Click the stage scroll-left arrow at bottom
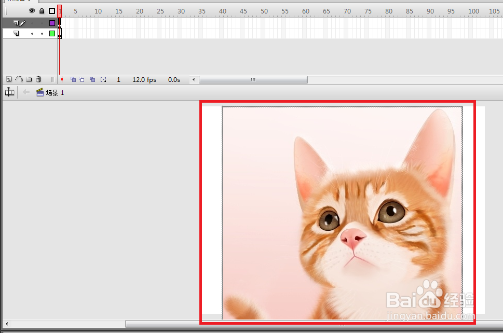This screenshot has height=333, width=503. [x=7, y=324]
